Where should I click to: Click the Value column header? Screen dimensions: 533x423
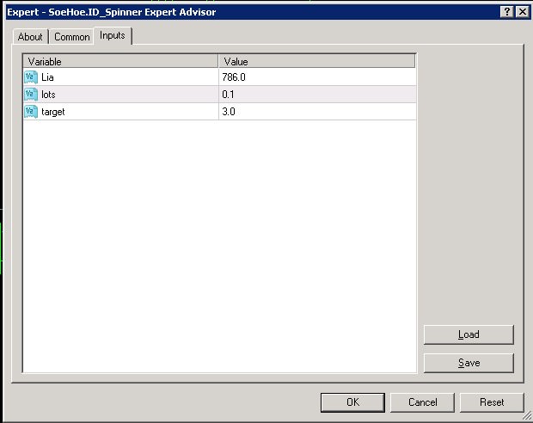[x=316, y=62]
